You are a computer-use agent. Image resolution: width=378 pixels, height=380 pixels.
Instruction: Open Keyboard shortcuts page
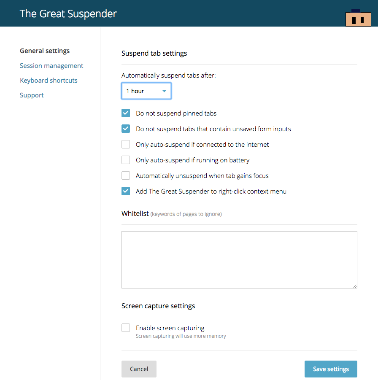click(x=49, y=81)
